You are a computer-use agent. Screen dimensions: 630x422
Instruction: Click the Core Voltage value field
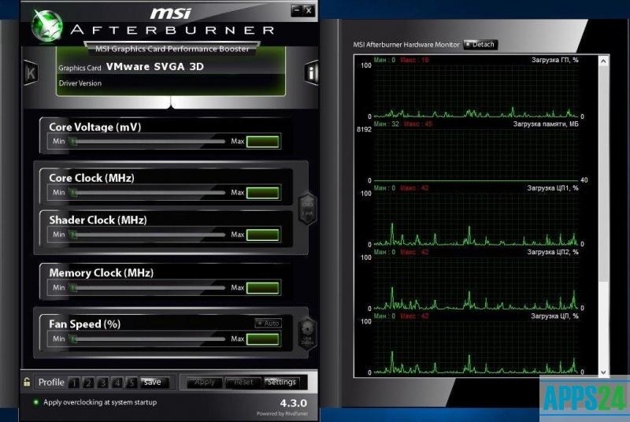tap(263, 142)
